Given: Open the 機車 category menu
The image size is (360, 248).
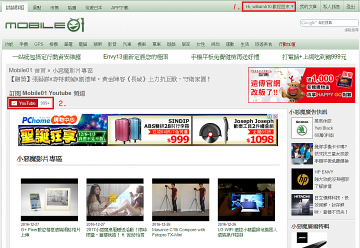Looking at the screenshot, I should (141, 44).
